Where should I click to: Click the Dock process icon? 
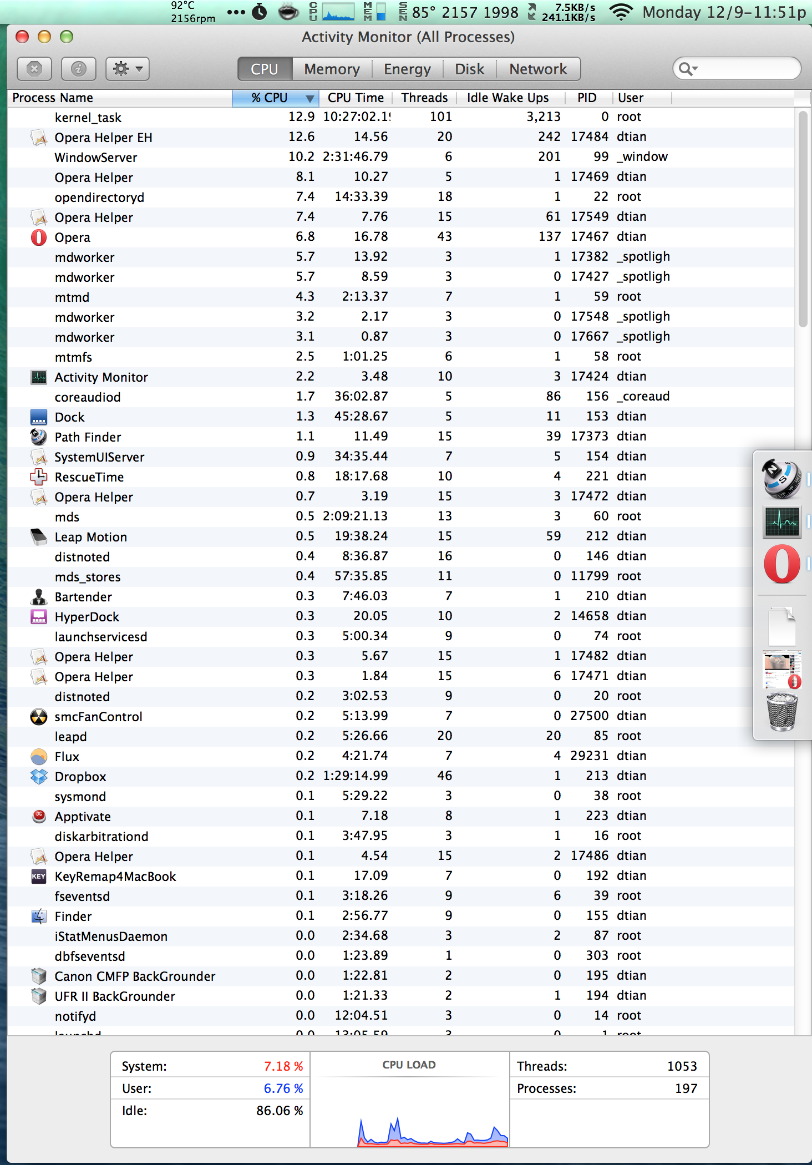[38, 417]
